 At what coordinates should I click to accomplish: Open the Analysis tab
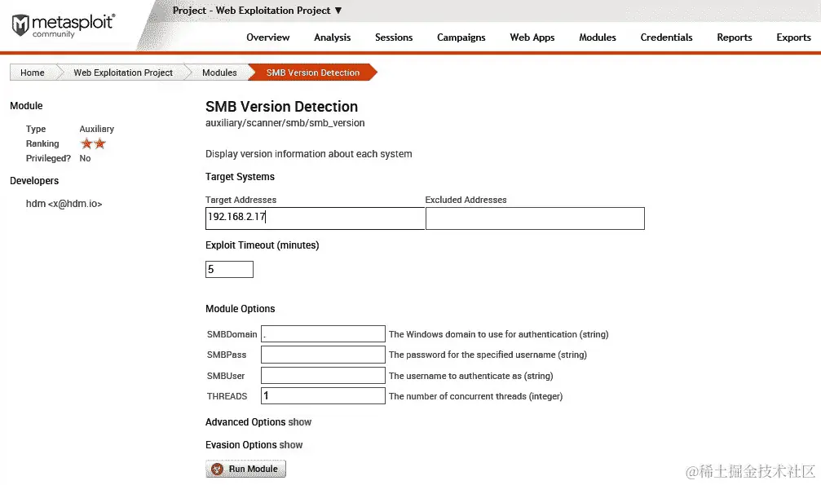point(332,37)
